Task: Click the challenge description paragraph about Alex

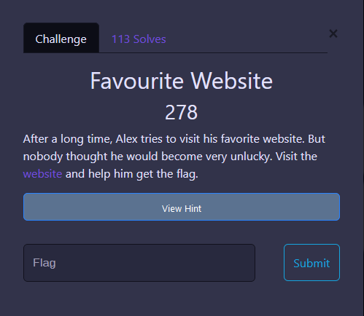Action: [x=174, y=157]
